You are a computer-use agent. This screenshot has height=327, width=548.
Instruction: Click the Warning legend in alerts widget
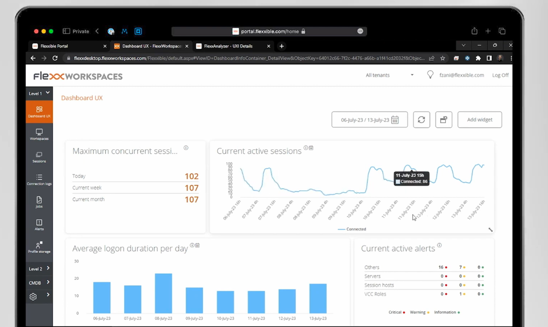[x=420, y=312]
